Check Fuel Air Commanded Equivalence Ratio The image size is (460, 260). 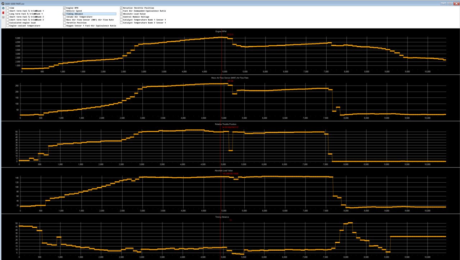(x=121, y=11)
